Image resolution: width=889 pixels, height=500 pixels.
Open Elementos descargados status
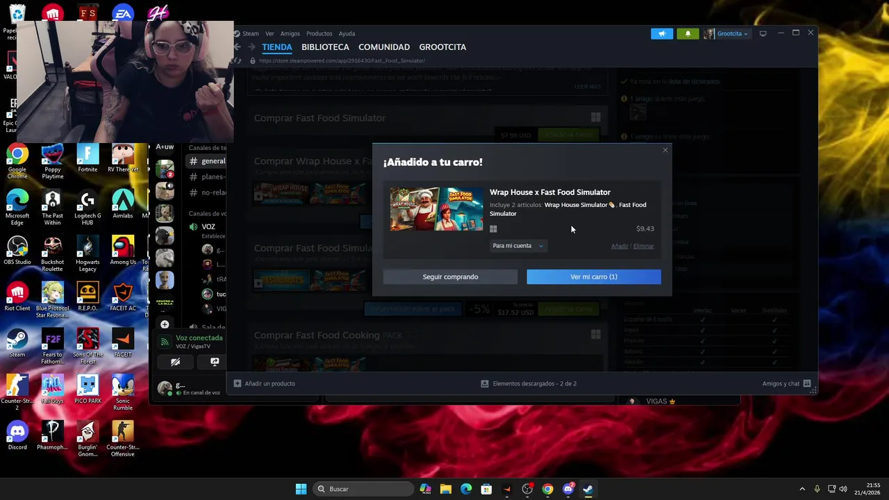pyautogui.click(x=529, y=383)
